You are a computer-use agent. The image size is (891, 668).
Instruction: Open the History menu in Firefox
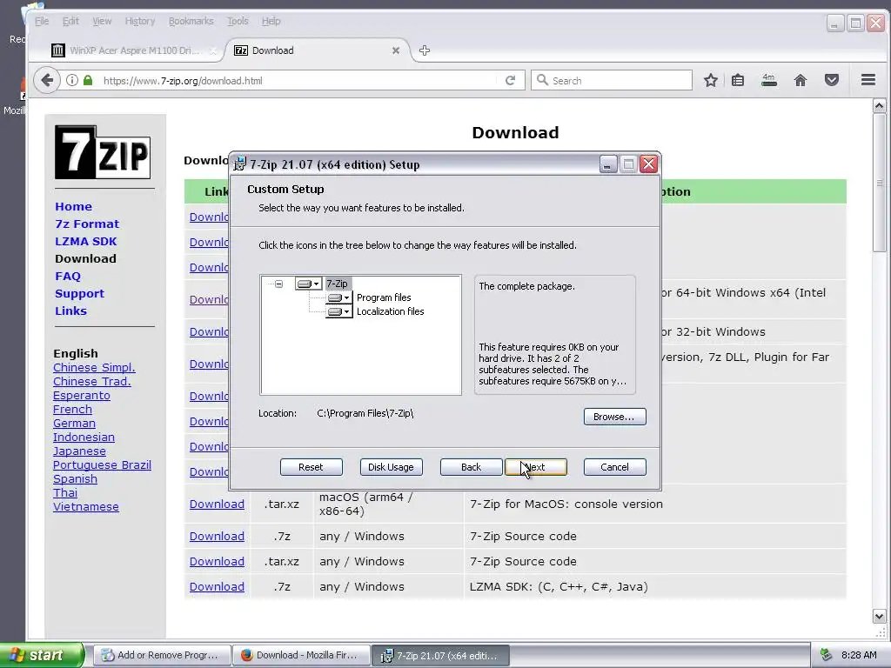(140, 21)
